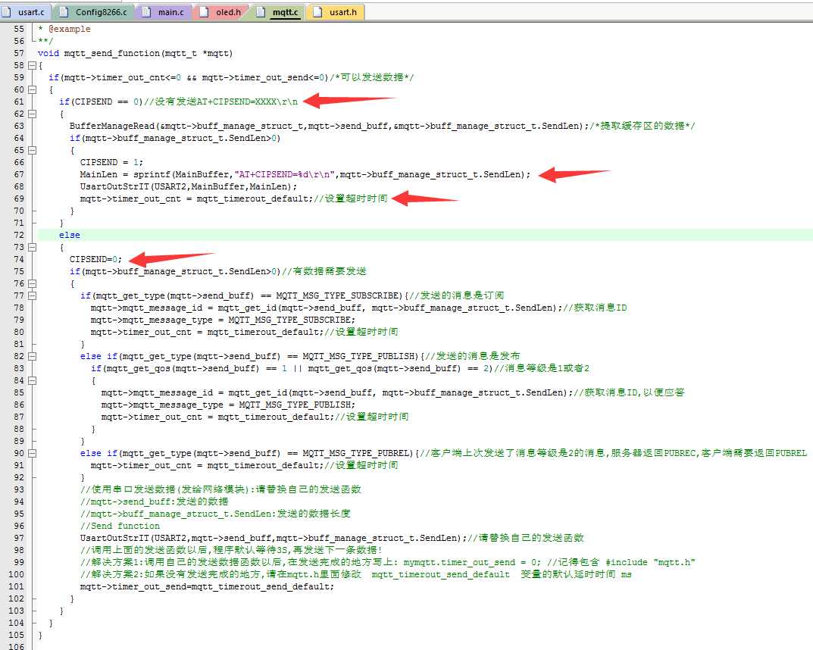Click 'MQTT_MSG_TYPE_PUBLISH' in the line 82 condition
The height and width of the screenshot is (650, 813).
361,356
